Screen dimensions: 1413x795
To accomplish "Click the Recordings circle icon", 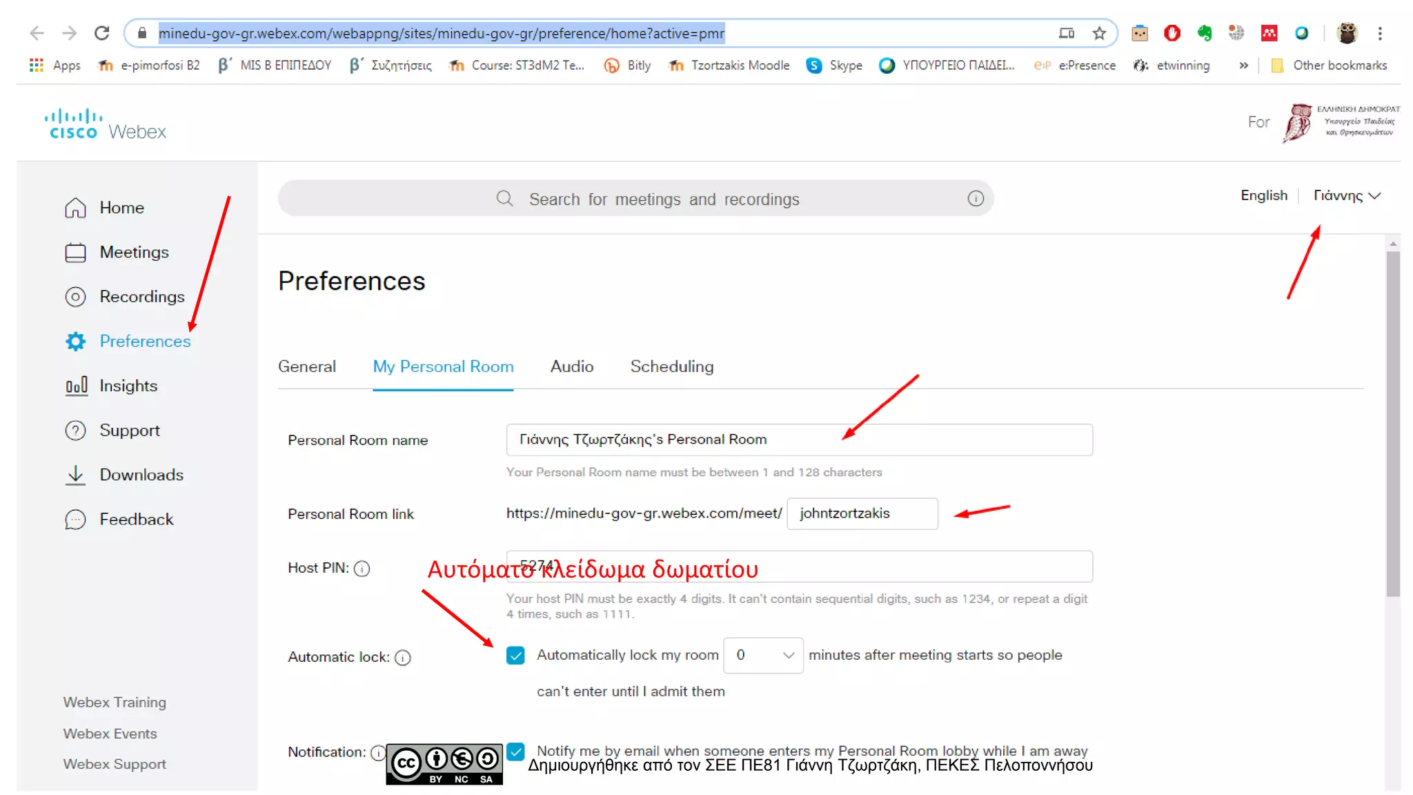I will click(75, 297).
